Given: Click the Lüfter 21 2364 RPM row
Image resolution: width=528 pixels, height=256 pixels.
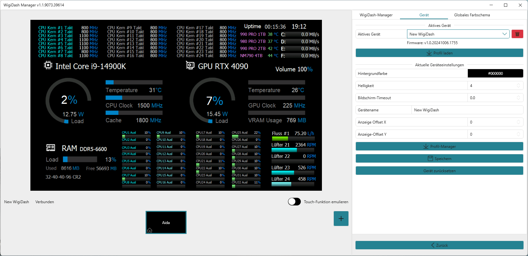Looking at the screenshot, I should [293, 147].
